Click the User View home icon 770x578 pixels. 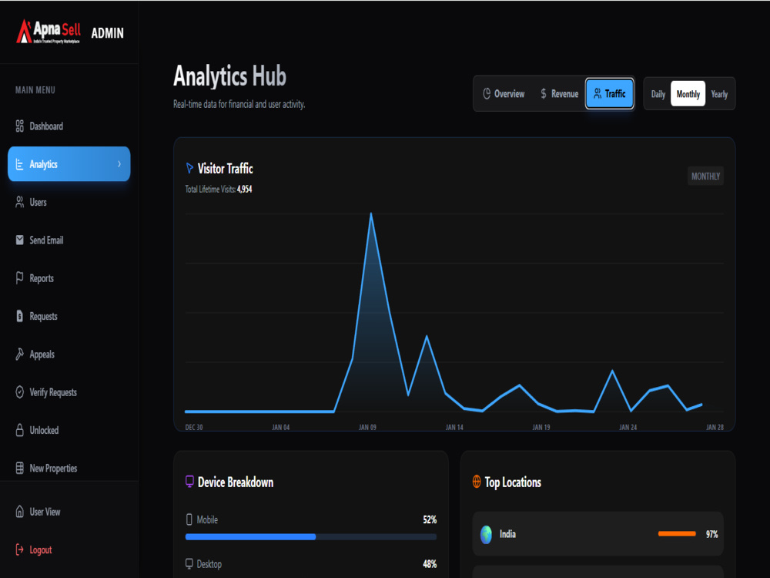tap(20, 512)
